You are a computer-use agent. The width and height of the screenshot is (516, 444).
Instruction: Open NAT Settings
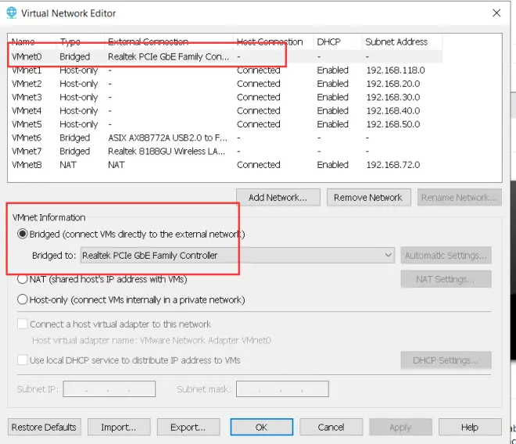(x=446, y=279)
